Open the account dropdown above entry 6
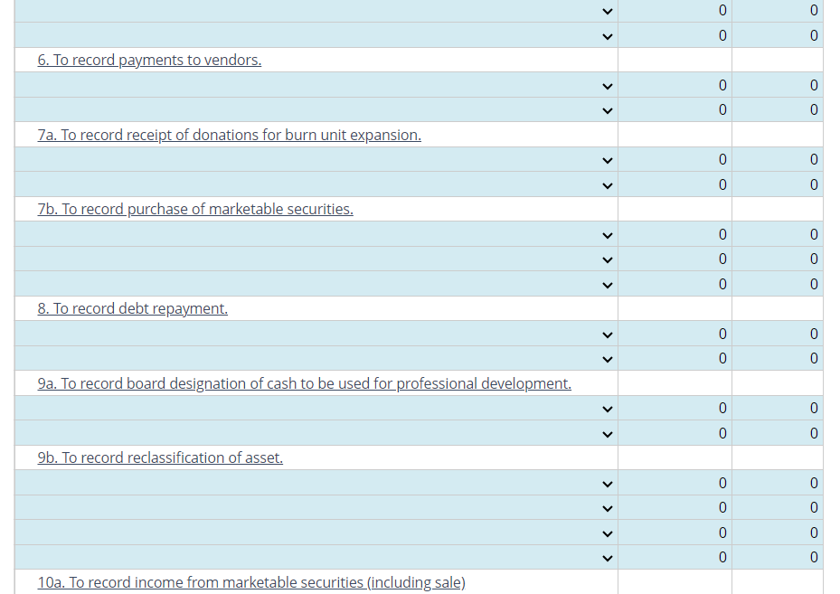This screenshot has width=840, height=594. 606,35
